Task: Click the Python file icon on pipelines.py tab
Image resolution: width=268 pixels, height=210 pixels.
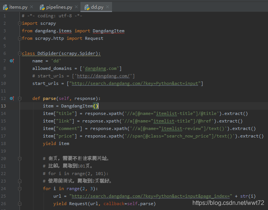Action: point(42,7)
